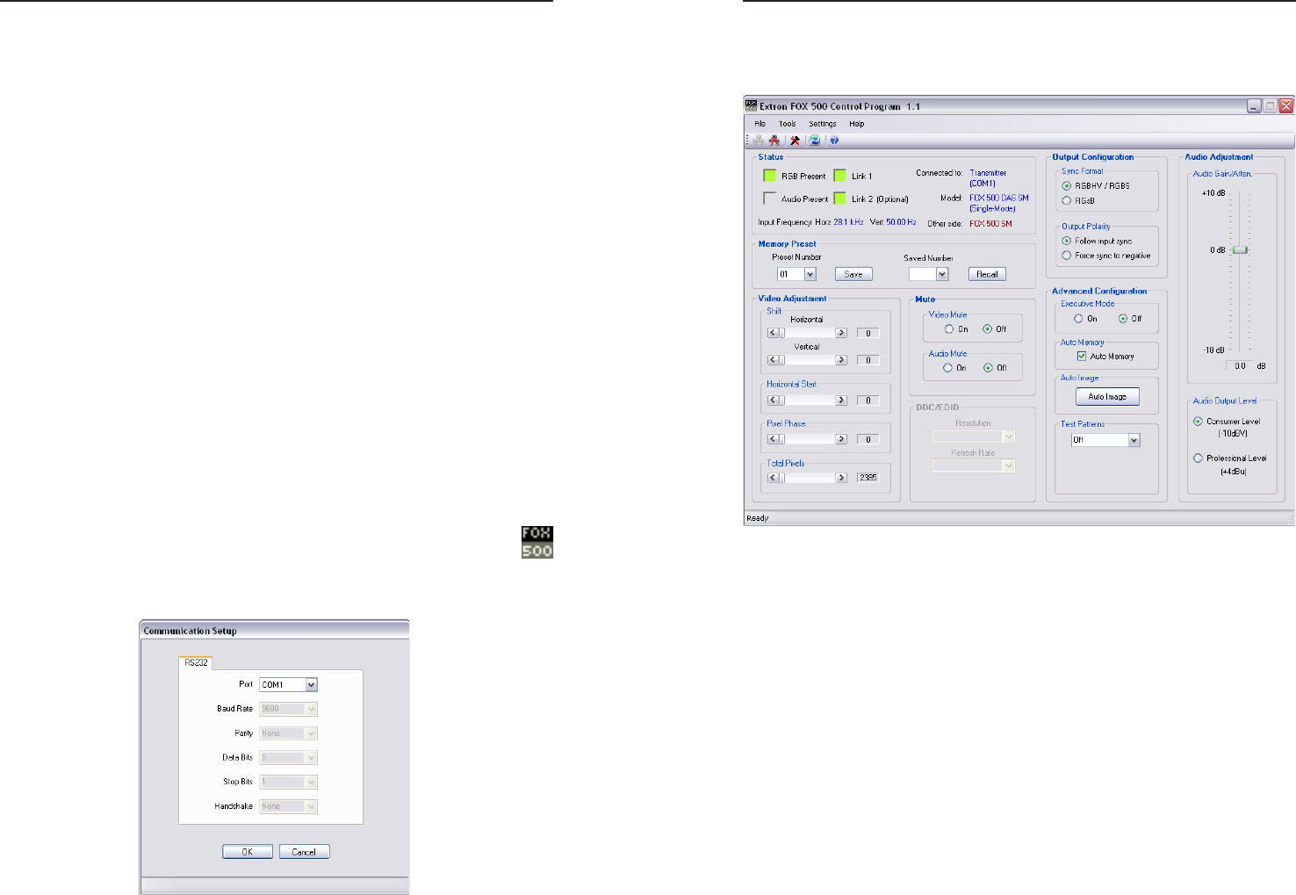Open the Saved Number dropdown
Viewport: 1296px width, 895px height.
coord(942,274)
